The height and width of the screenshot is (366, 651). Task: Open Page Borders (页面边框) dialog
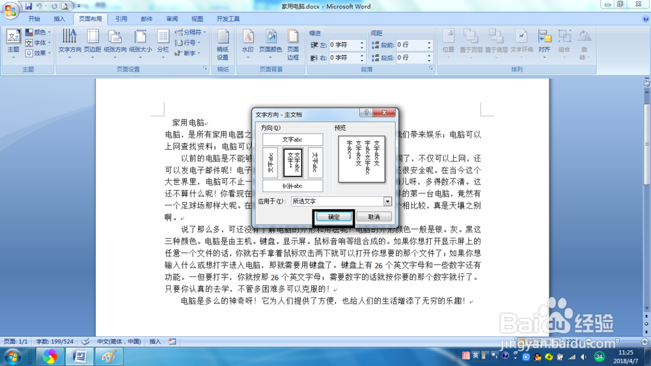(293, 45)
